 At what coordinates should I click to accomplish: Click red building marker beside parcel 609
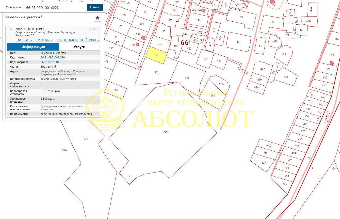pyautogui.click(x=204, y=10)
